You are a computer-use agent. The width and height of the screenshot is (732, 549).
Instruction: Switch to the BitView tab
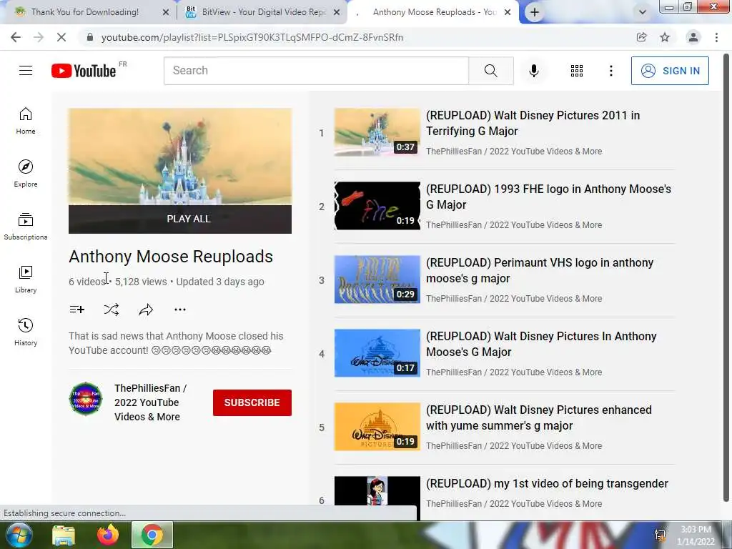point(263,12)
